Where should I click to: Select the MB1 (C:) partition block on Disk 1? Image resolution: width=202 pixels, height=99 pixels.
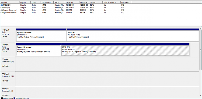[125, 49]
